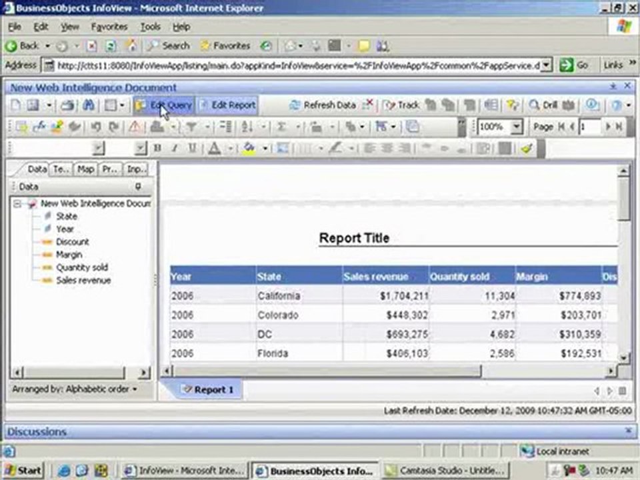The image size is (640, 480).
Task: Toggle Track data changes
Action: tap(401, 105)
